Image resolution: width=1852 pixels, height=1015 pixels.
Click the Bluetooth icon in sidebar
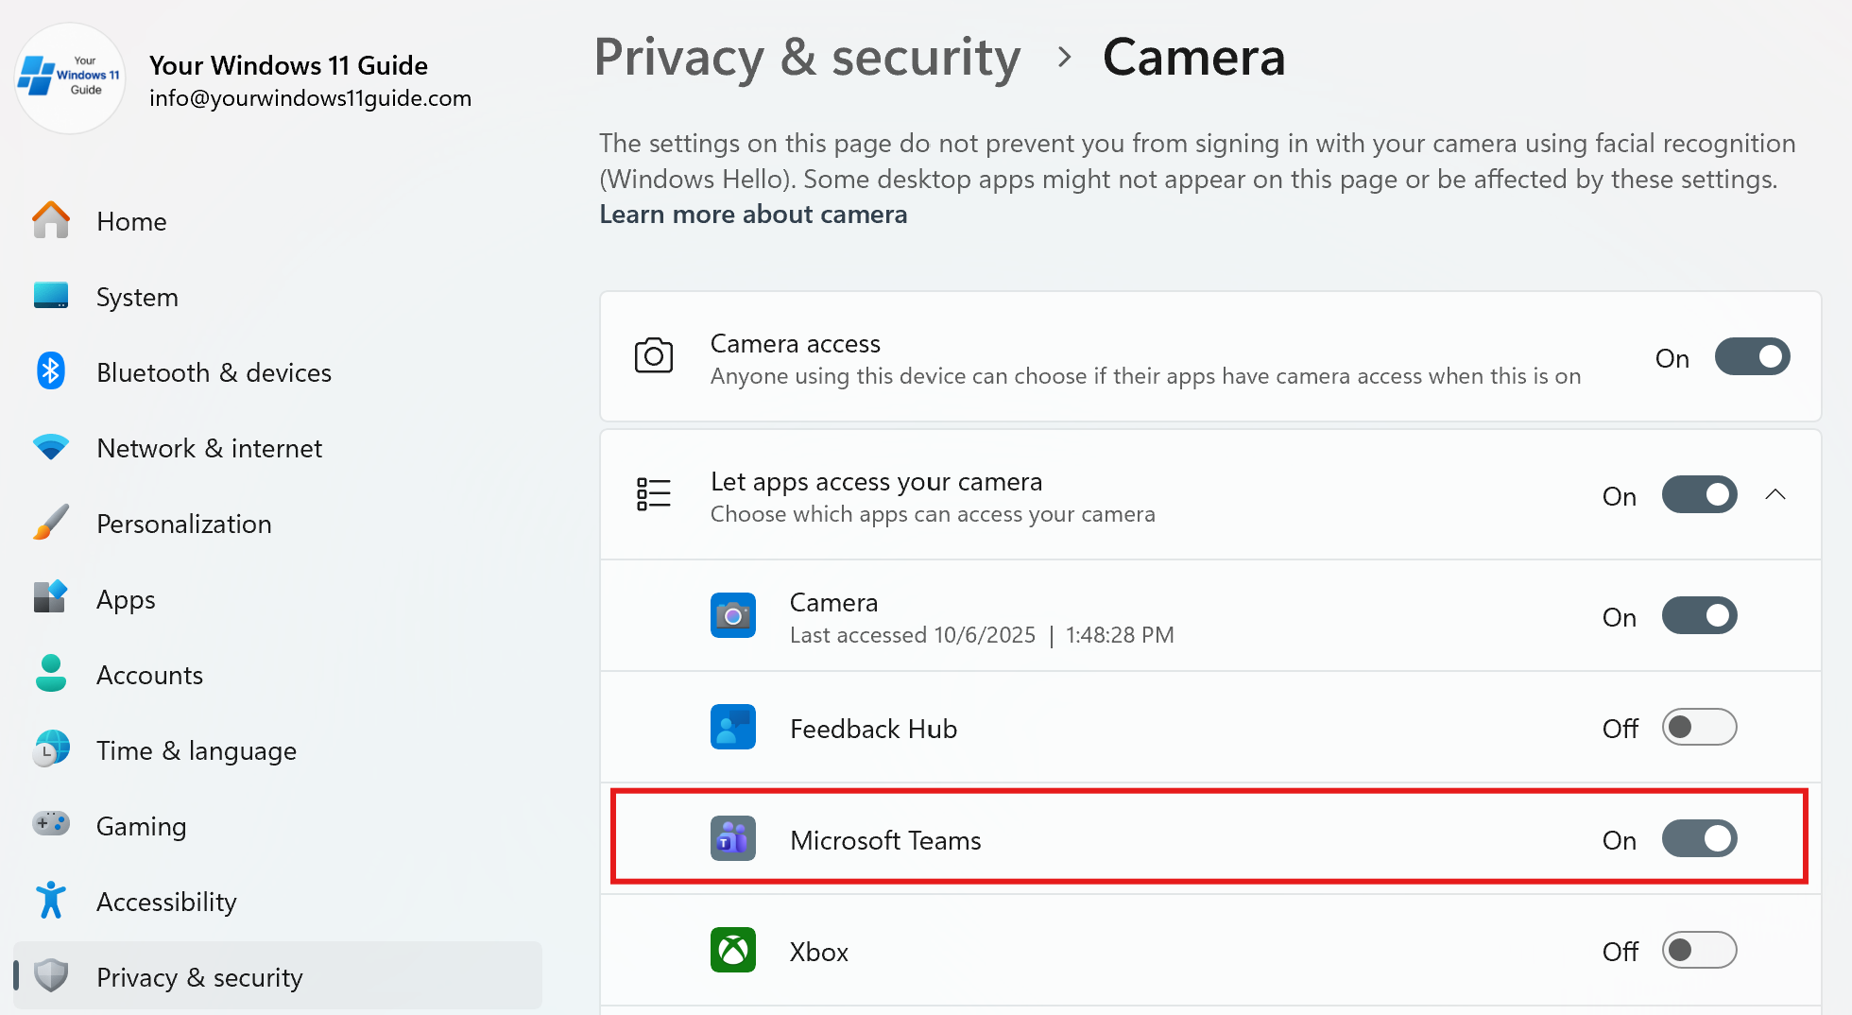pos(51,371)
